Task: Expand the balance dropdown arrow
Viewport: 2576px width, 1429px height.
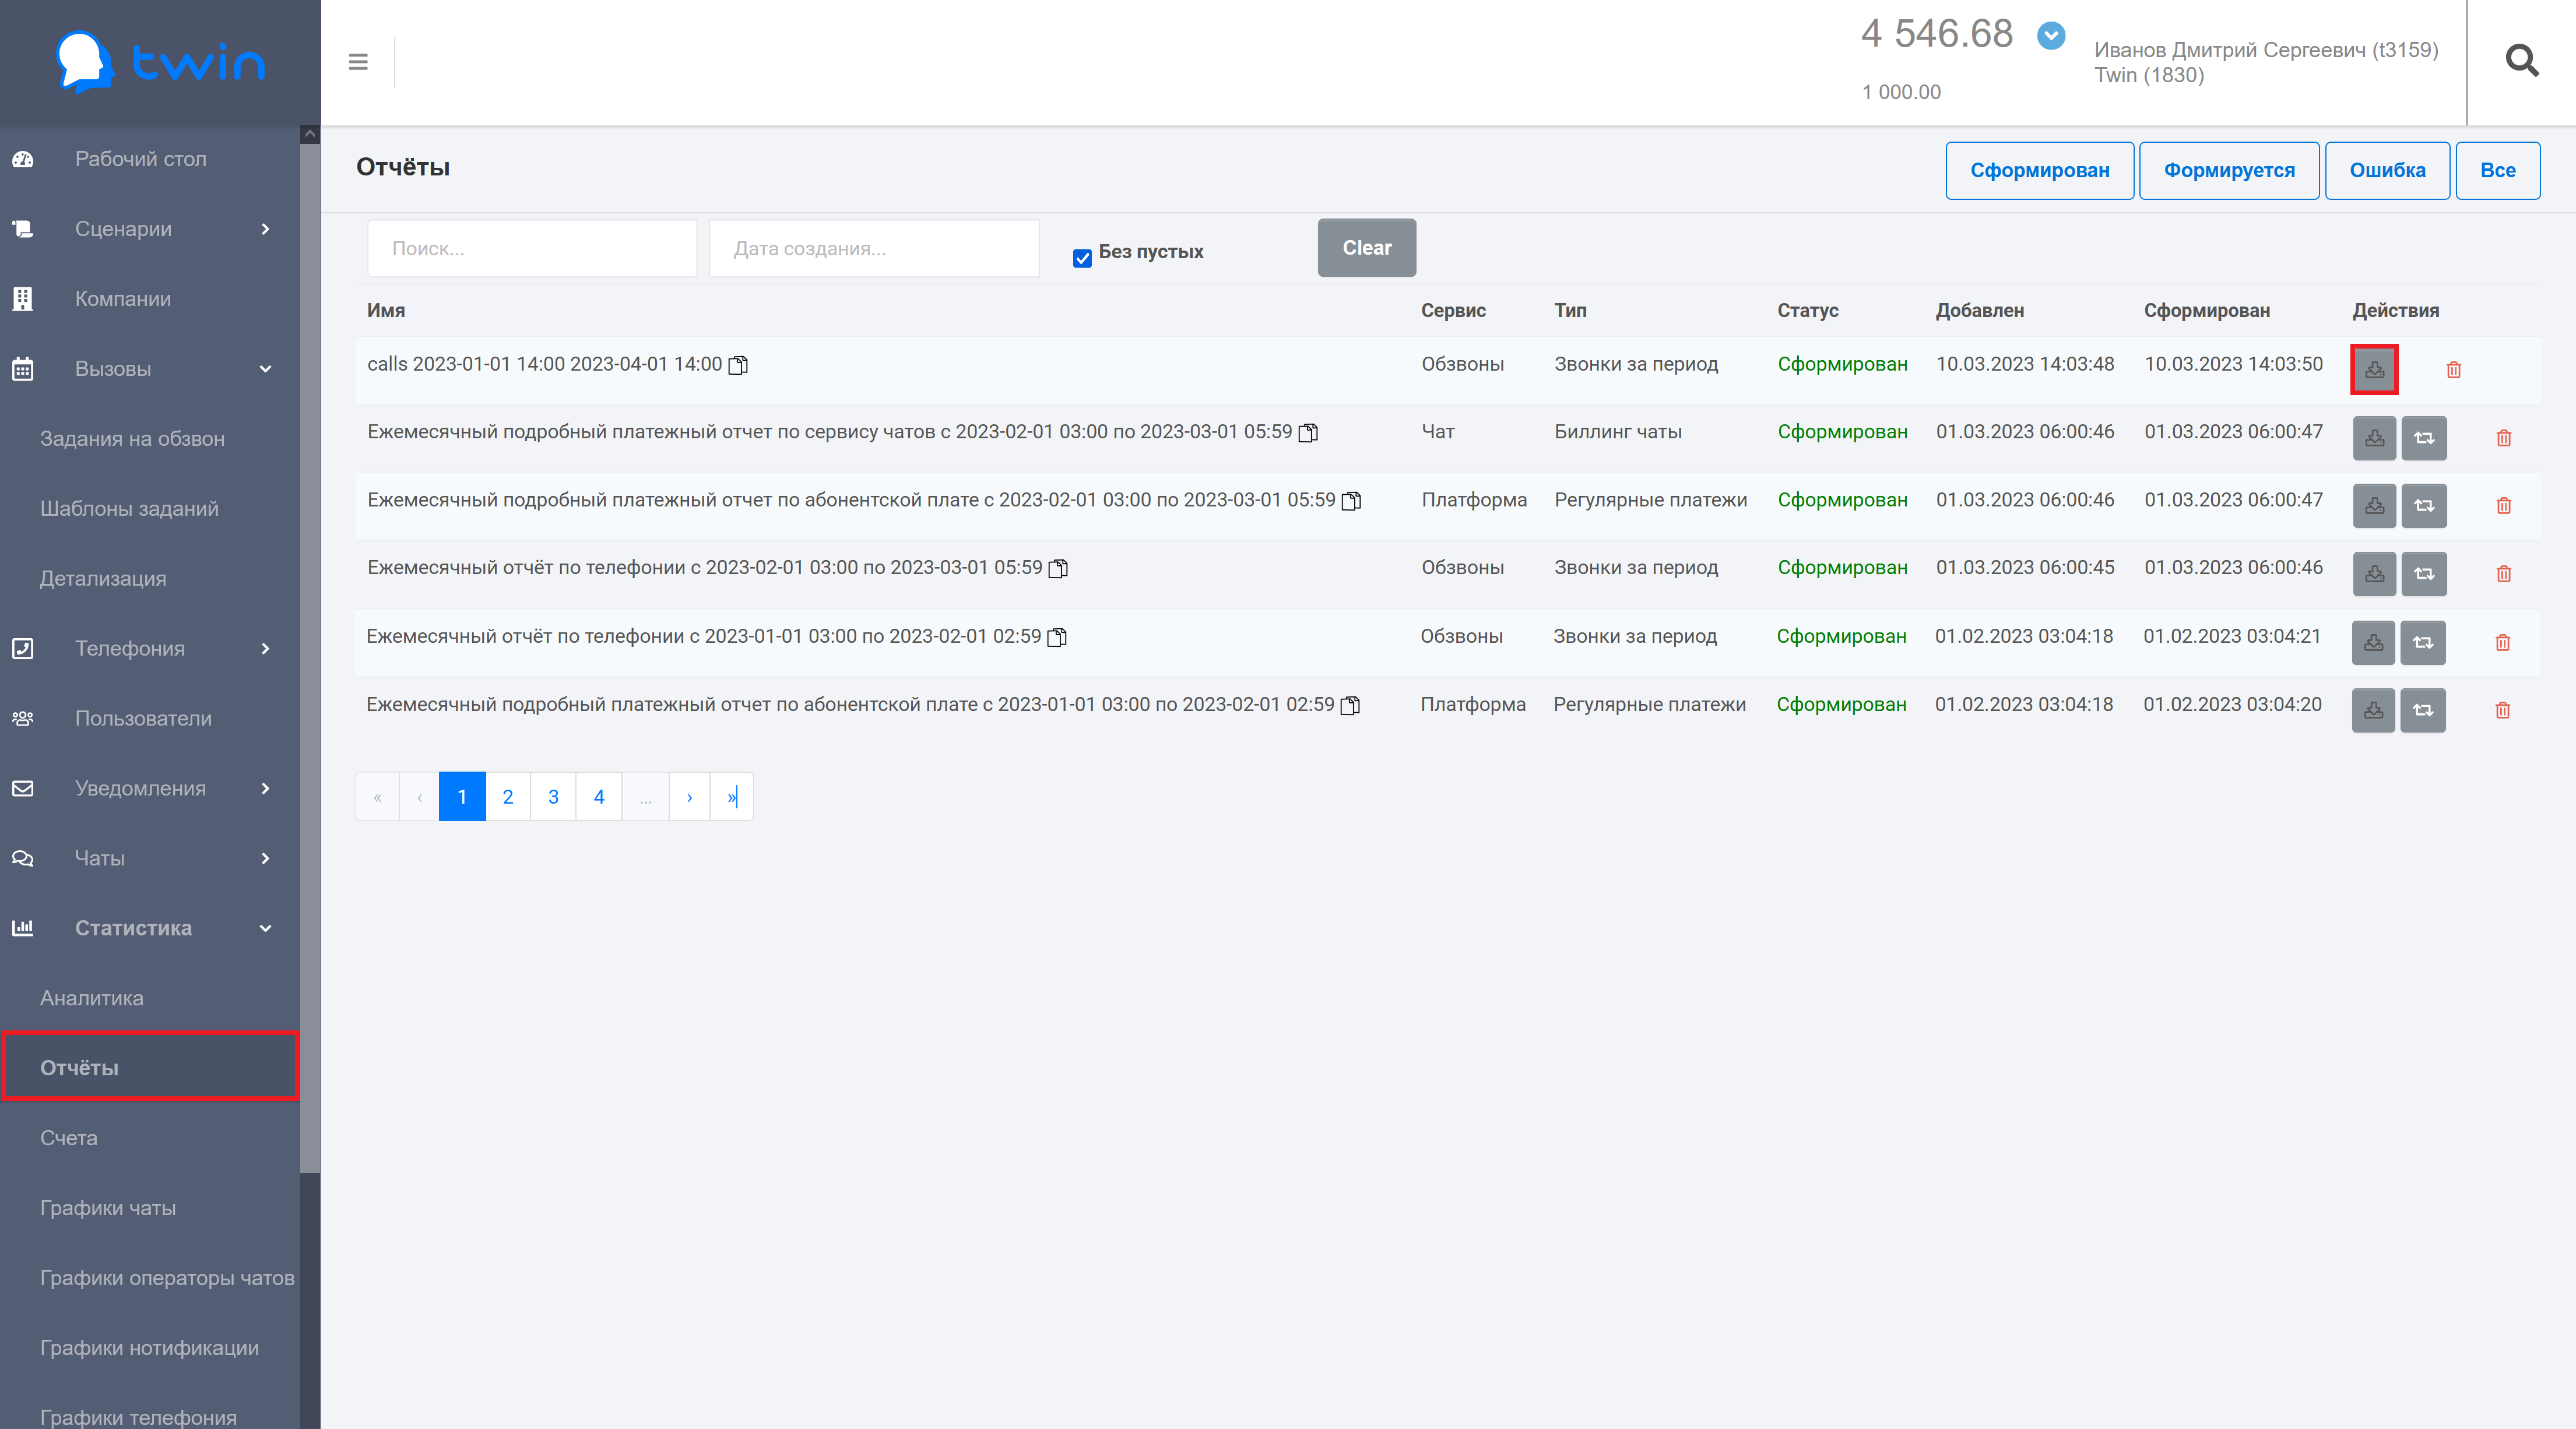Action: click(x=2051, y=36)
